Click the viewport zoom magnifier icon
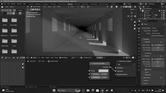 [135, 22]
